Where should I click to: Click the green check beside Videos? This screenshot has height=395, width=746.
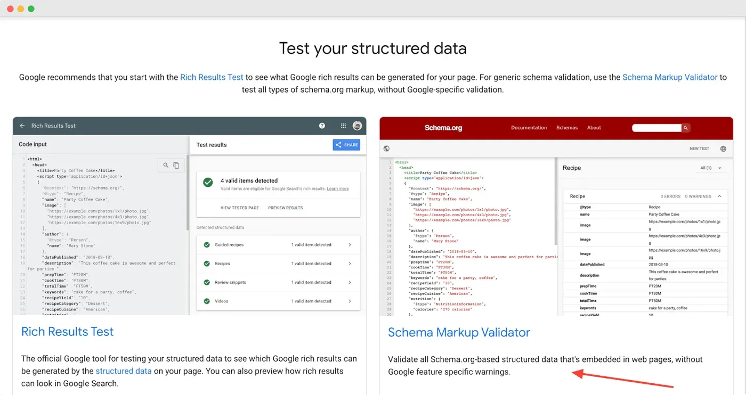[207, 301]
